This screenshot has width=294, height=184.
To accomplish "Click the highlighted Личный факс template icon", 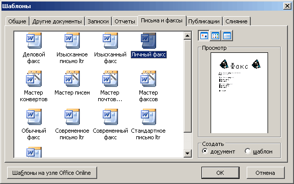I will click(149, 41).
